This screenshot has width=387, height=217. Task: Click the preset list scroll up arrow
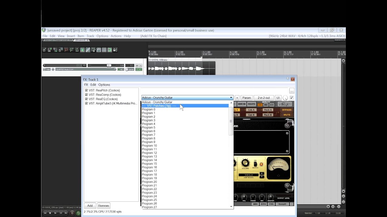pyautogui.click(x=231, y=102)
